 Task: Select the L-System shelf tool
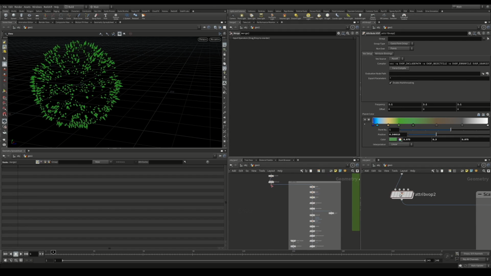click(127, 16)
